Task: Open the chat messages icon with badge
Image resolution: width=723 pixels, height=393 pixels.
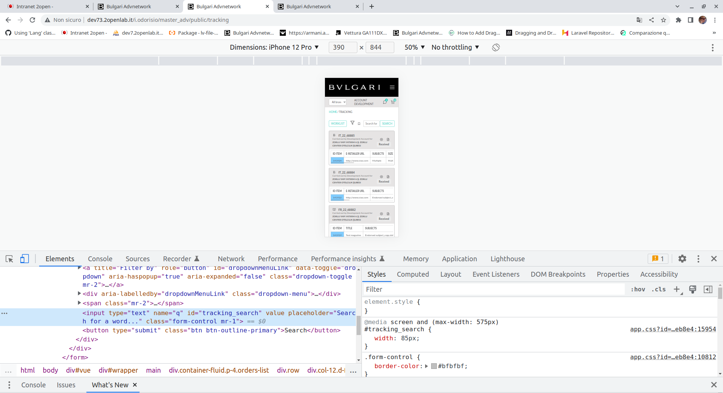Action: 385,102
